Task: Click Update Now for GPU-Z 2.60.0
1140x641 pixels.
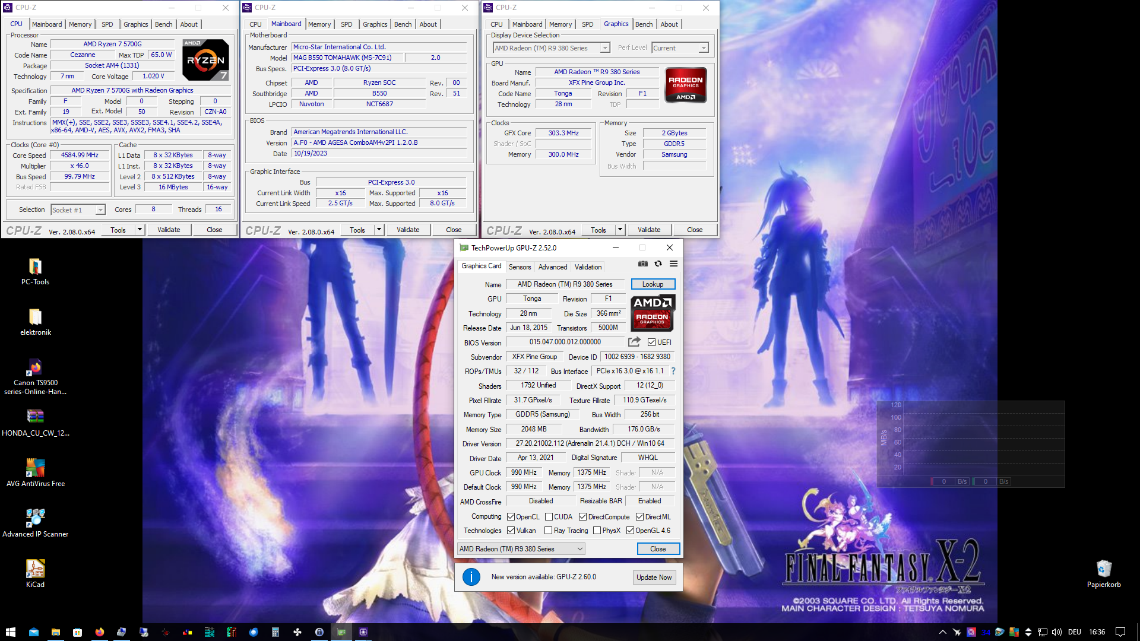Action: [x=654, y=577]
